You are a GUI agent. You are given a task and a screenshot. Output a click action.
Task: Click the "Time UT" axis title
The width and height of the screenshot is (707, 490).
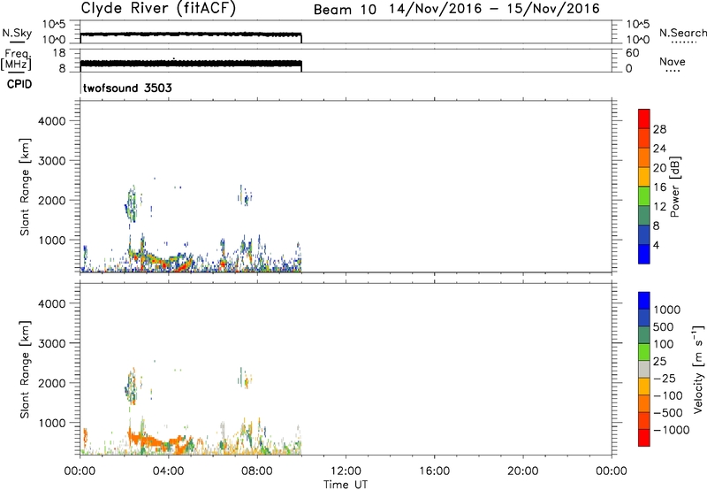(346, 485)
